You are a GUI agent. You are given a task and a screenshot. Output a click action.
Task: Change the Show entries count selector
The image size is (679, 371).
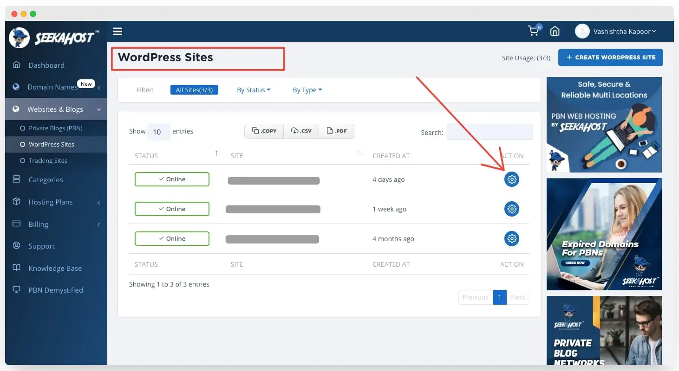click(x=159, y=132)
